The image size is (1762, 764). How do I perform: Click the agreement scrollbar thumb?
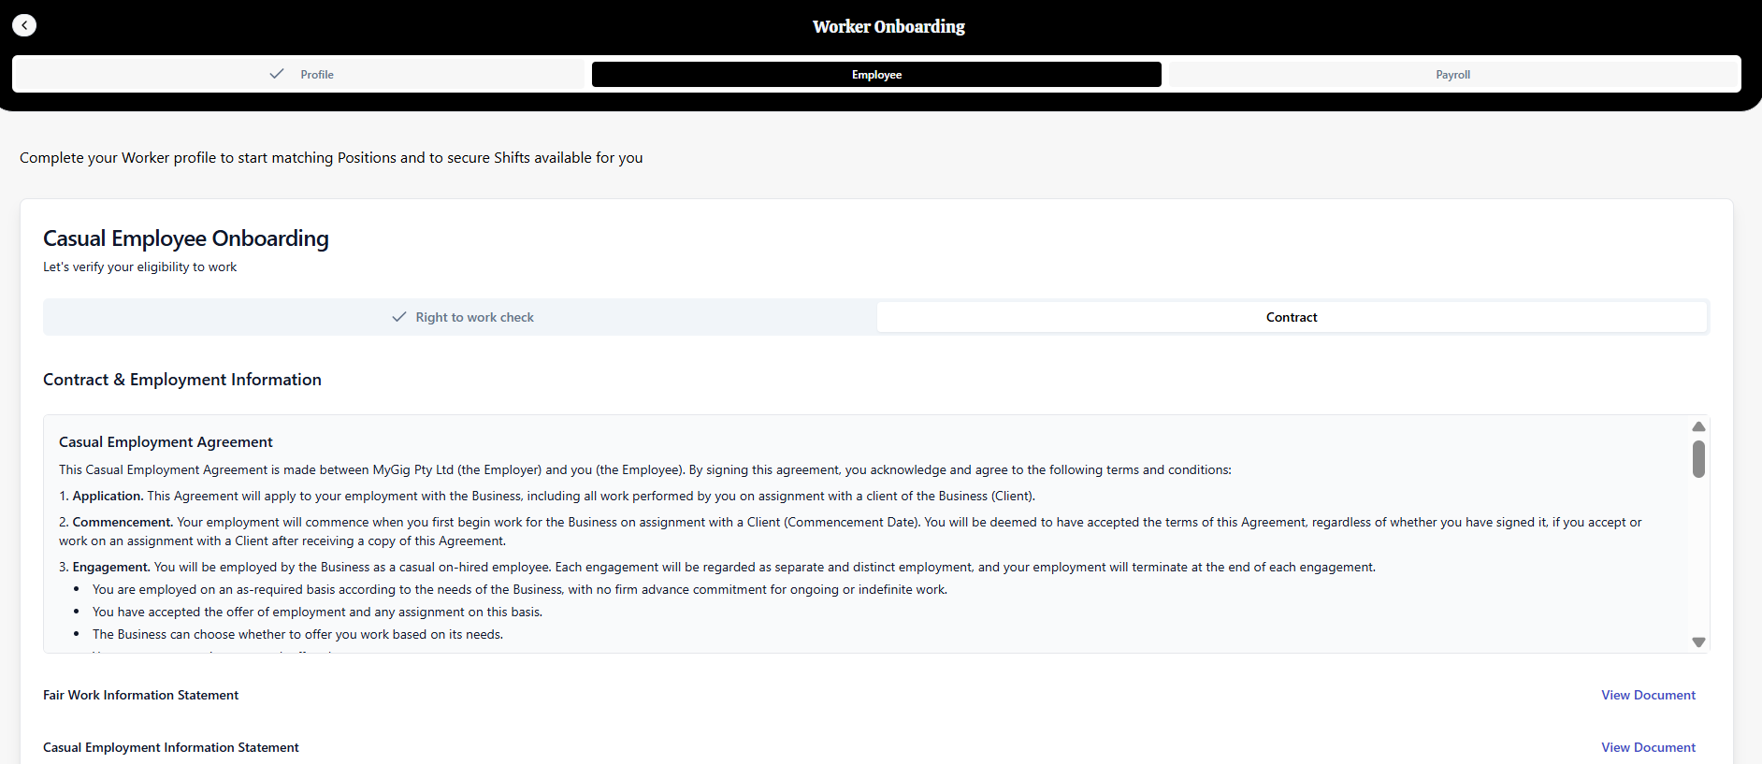(1698, 459)
